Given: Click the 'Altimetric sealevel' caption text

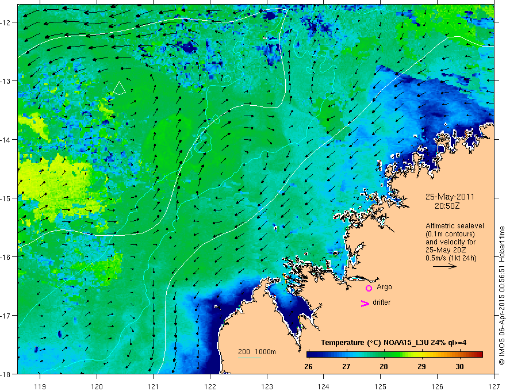Looking at the screenshot, I should (455, 226).
